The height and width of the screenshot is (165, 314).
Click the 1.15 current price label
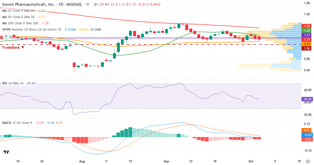pos(307,39)
